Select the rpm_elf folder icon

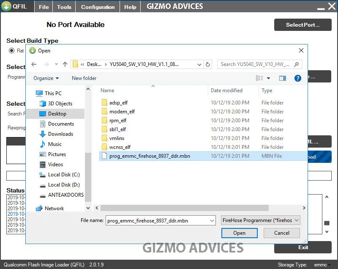(x=104, y=120)
